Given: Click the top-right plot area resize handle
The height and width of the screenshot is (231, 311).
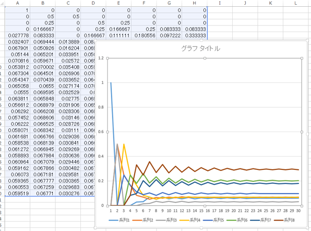Looking at the screenshot, I should click(x=302, y=58).
